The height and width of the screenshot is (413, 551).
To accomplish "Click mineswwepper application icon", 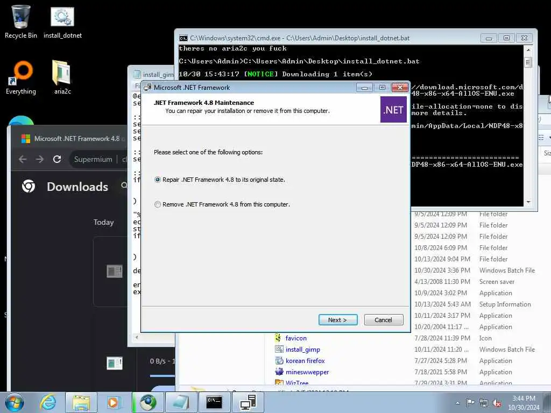I will tap(279, 372).
